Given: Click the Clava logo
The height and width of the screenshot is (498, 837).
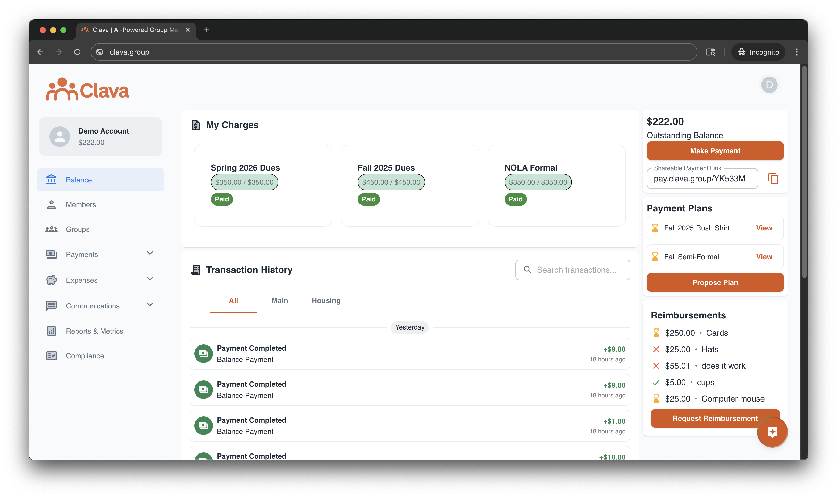Looking at the screenshot, I should pos(88,90).
